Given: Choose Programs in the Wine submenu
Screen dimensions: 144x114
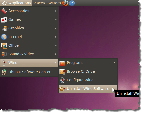Looking at the screenshot, I should pyautogui.click(x=75, y=63).
